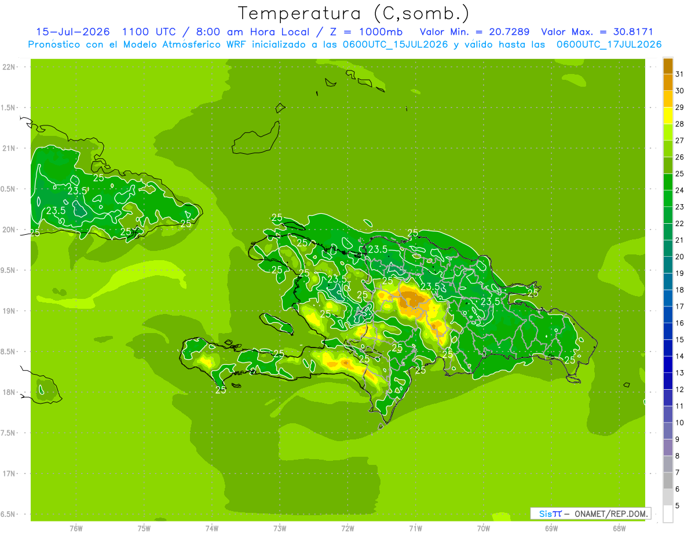This screenshot has height=536, width=695.
Task: Pick the dark blue swatch between 13 and 14
Action: (668, 365)
